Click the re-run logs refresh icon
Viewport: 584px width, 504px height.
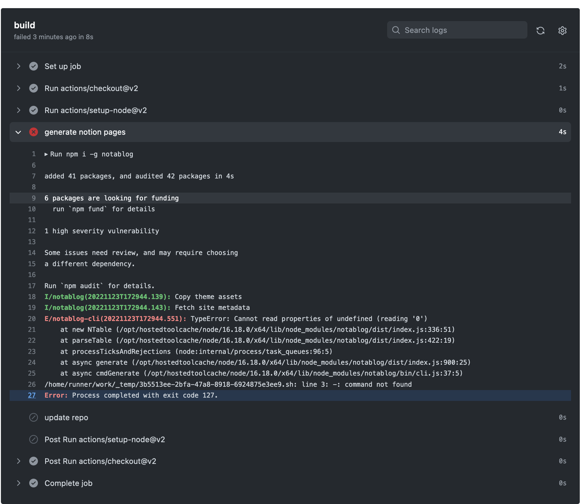541,30
